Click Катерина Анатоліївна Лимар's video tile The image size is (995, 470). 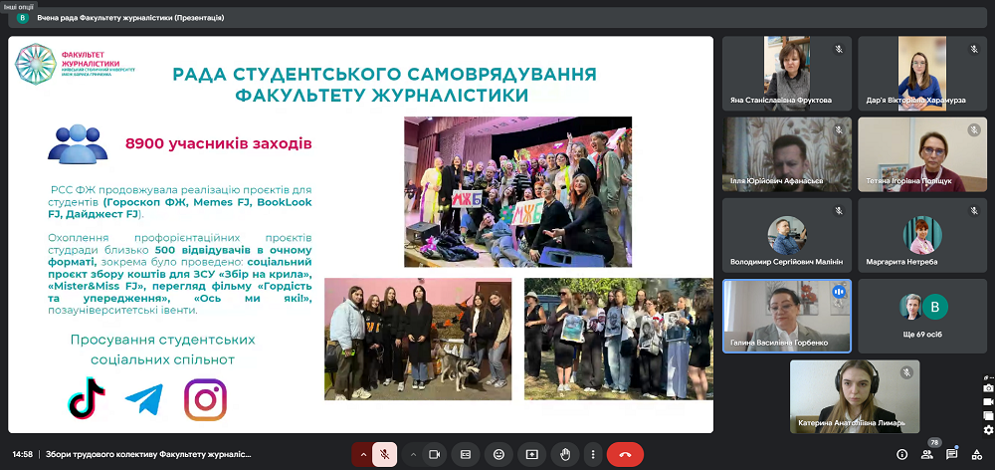[855, 397]
